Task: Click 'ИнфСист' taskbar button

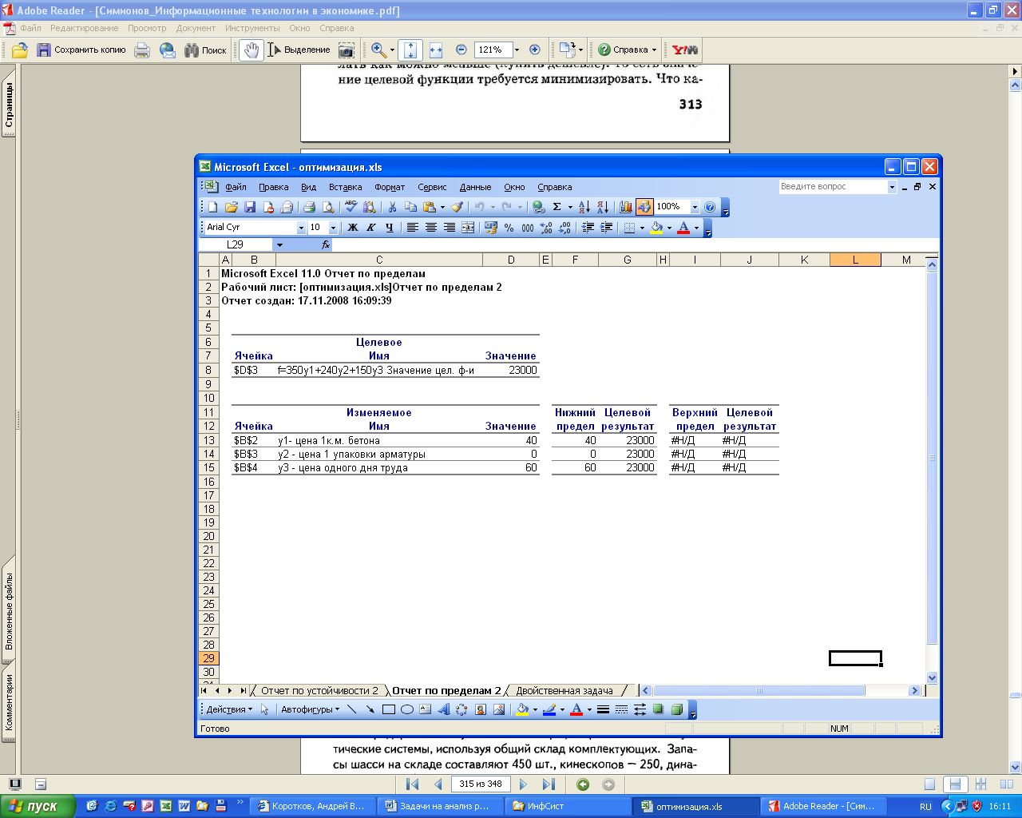Action: [x=568, y=806]
